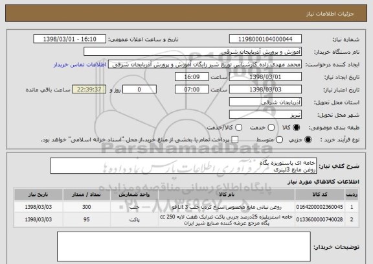
Task: Click unit حلب in row 1
Action: [135, 207]
